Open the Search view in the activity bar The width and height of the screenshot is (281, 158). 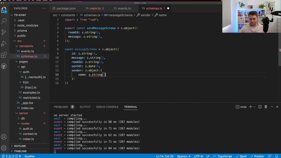click(4, 21)
